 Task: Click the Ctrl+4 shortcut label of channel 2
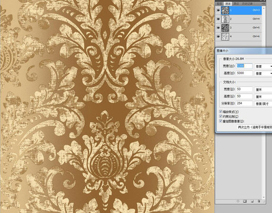tap(256, 19)
